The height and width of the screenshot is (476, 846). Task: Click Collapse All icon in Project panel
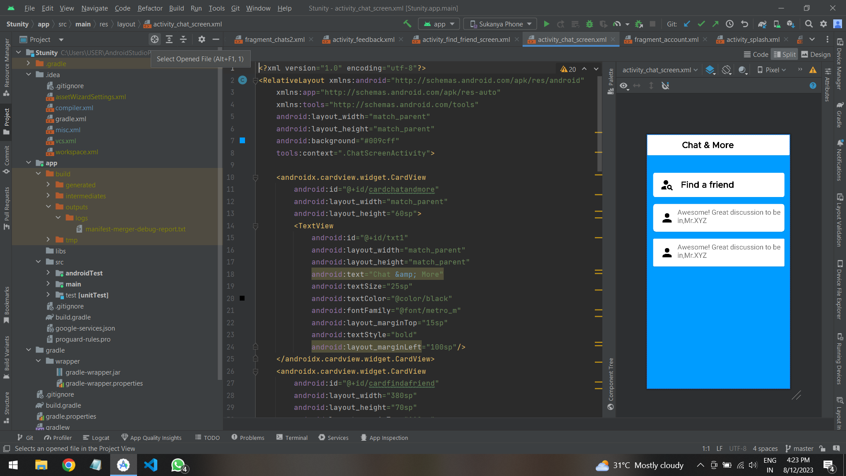point(183,39)
